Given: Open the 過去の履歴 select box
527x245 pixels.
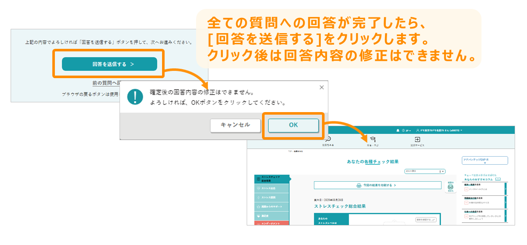Looking at the screenshot, I should click(424, 171).
